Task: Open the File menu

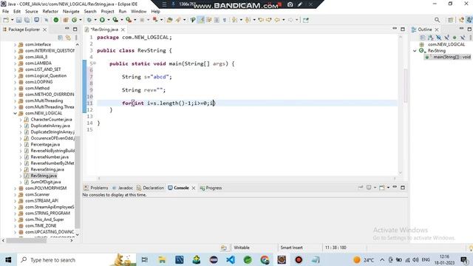Action: [x=5, y=11]
